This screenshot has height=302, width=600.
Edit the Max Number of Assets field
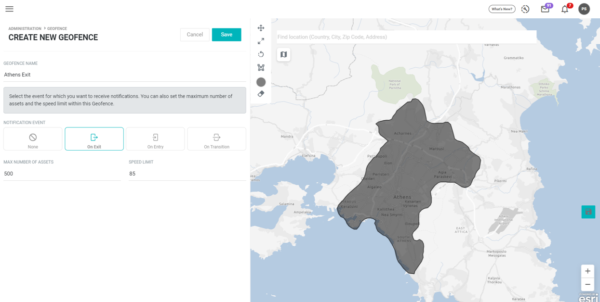click(62, 174)
